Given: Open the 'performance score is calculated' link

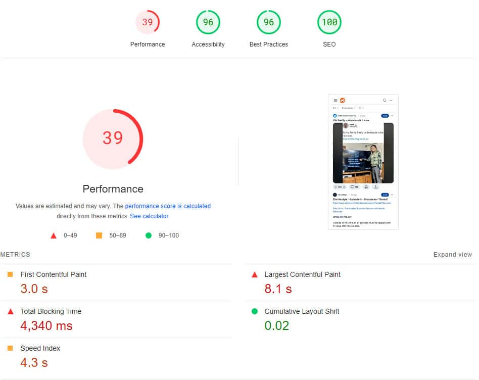Looking at the screenshot, I should [x=168, y=206].
